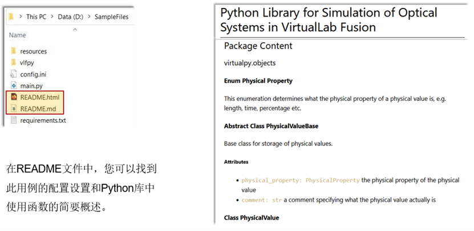Open the vlfpy folder icon
The height and width of the screenshot is (231, 474).
[x=13, y=63]
